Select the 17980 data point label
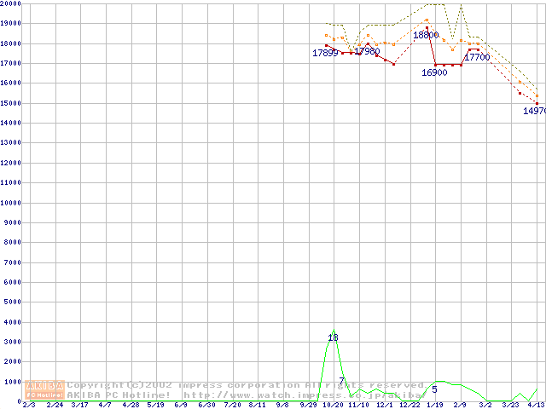 coord(367,52)
